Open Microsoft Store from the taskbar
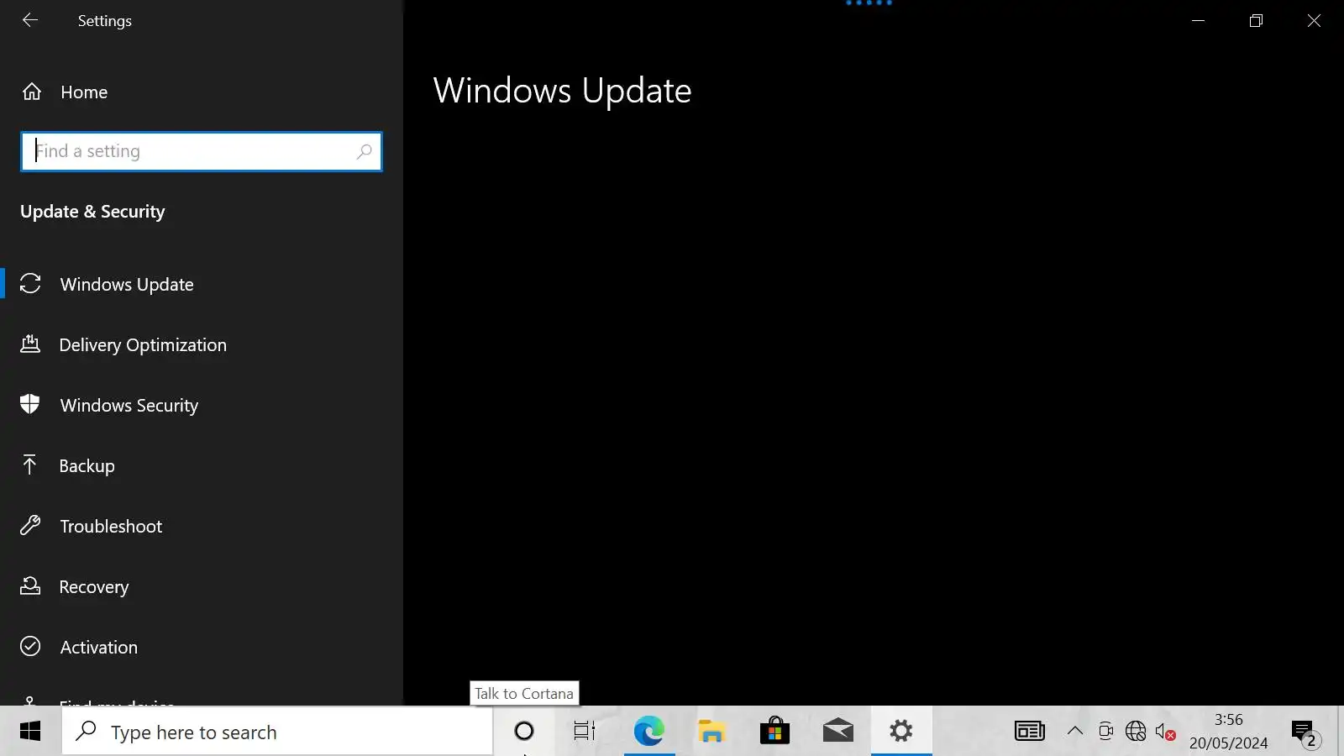This screenshot has height=756, width=1344. point(774,732)
